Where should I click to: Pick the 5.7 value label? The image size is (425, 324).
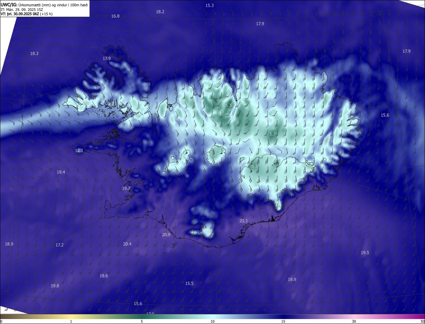[x=273, y=134]
